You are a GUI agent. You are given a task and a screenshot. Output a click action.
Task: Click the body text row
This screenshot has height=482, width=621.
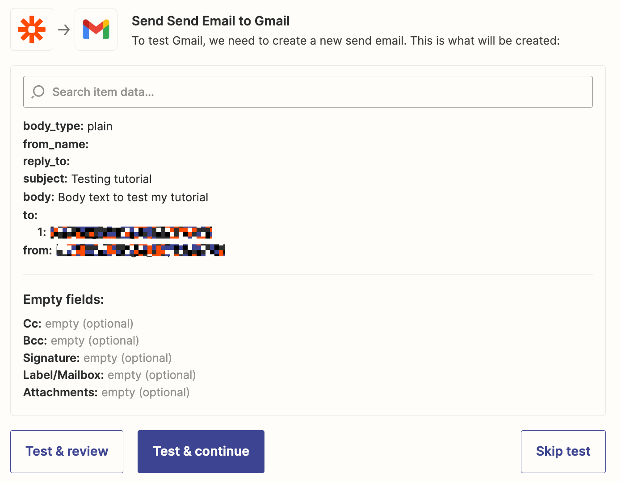116,197
